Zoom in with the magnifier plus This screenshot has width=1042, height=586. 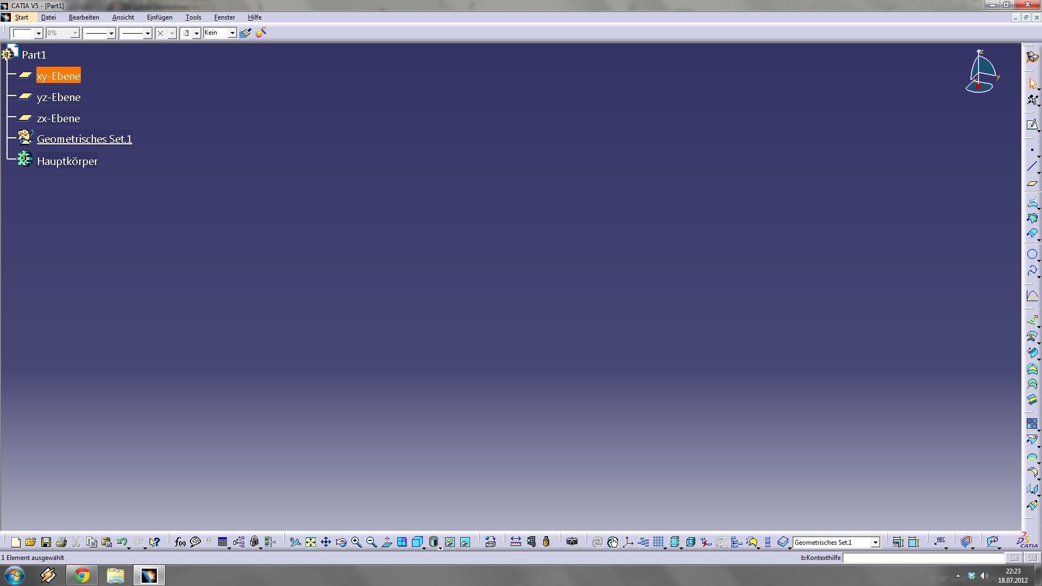357,542
